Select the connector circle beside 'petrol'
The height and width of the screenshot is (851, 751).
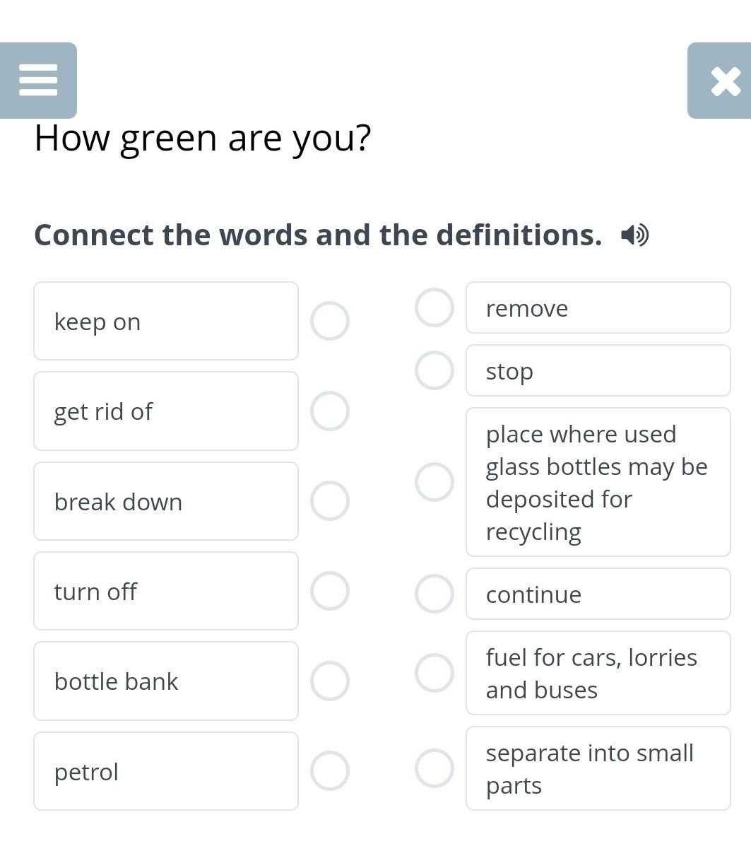330,770
